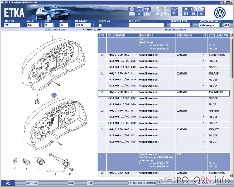
Task: Open the MARKENAUSWAHL dropdown arrow
Action: click(221, 25)
